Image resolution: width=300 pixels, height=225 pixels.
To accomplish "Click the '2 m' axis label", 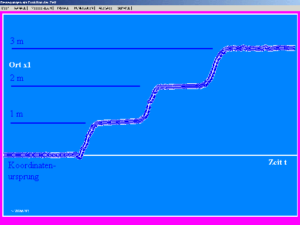I will tap(17, 78).
